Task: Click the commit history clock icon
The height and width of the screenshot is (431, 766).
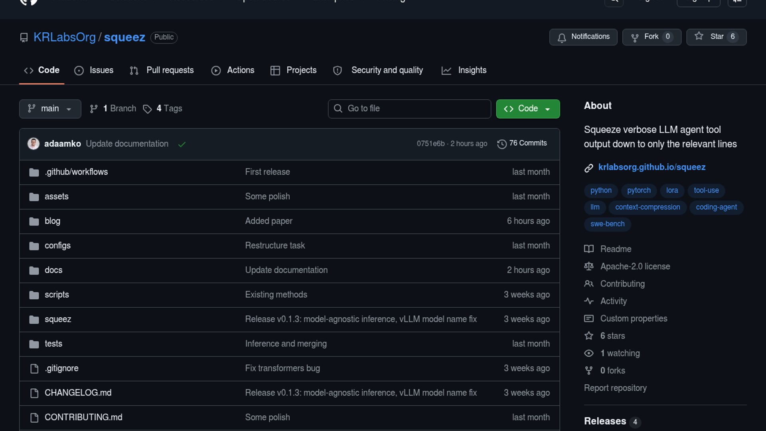Action: click(x=501, y=144)
